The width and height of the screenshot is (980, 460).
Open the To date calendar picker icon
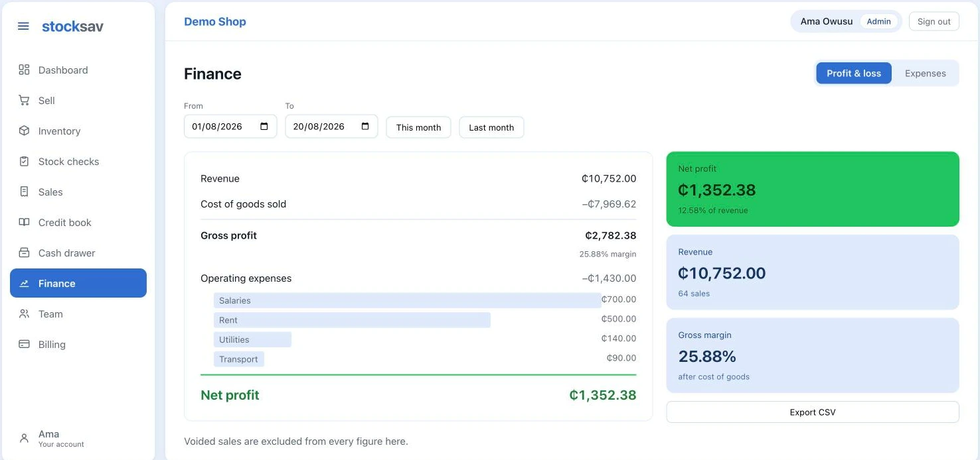coord(365,127)
